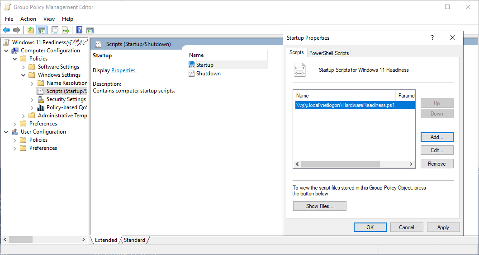
Task: Expand the Software Settings node
Action: (24, 67)
